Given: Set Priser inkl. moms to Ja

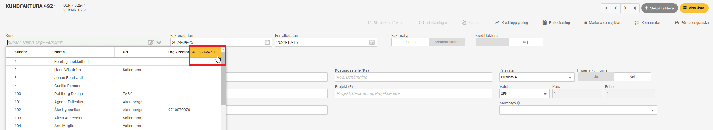Looking at the screenshot, I should pyautogui.click(x=596, y=77).
